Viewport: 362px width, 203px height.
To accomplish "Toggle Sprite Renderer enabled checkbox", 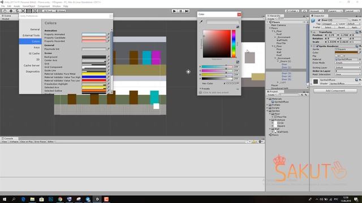I will click(317, 46).
